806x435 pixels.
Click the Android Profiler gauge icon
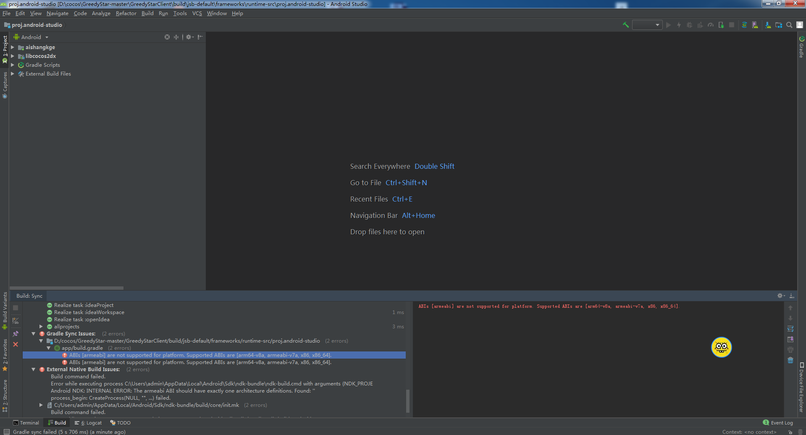(711, 25)
